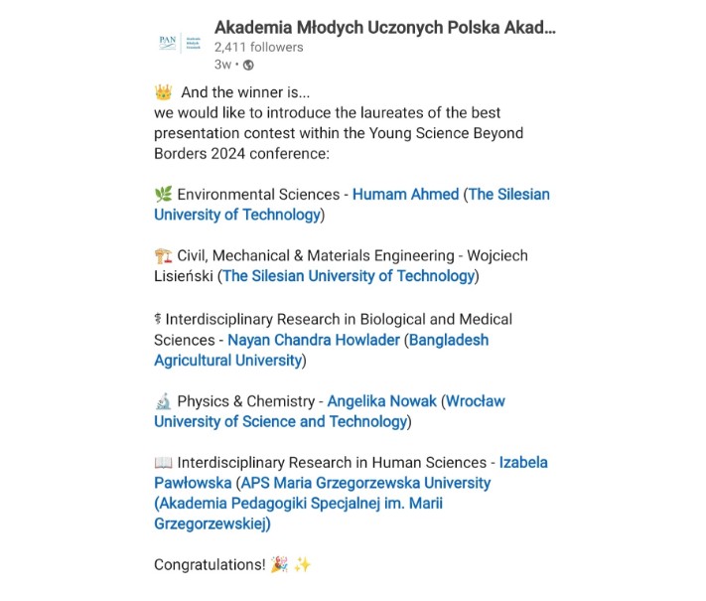Click the crane emoji by Civil Engineering

(163, 255)
